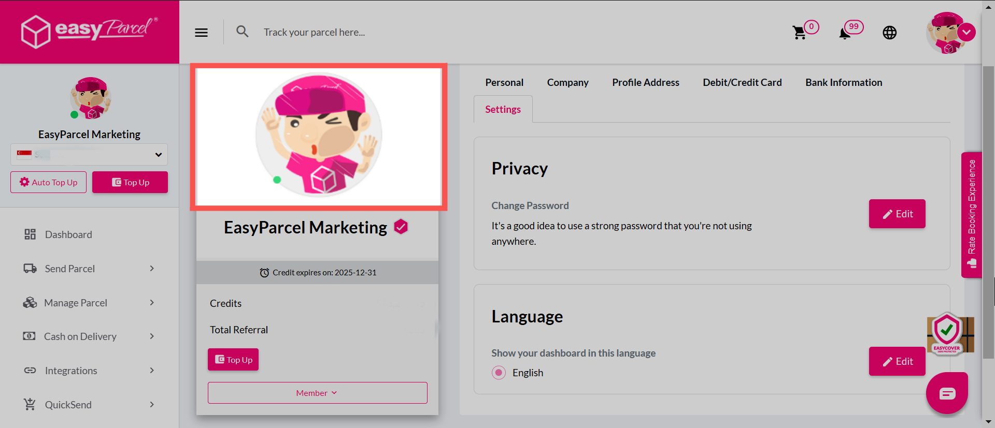995x428 pixels.
Task: Edit the Language setting
Action: pyautogui.click(x=897, y=361)
